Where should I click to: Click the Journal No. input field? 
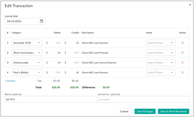(x=143, y=99)
